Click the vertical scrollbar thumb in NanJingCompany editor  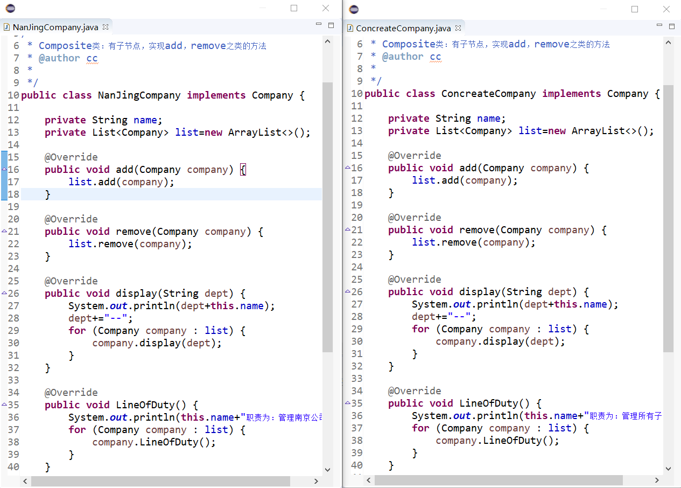[327, 217]
